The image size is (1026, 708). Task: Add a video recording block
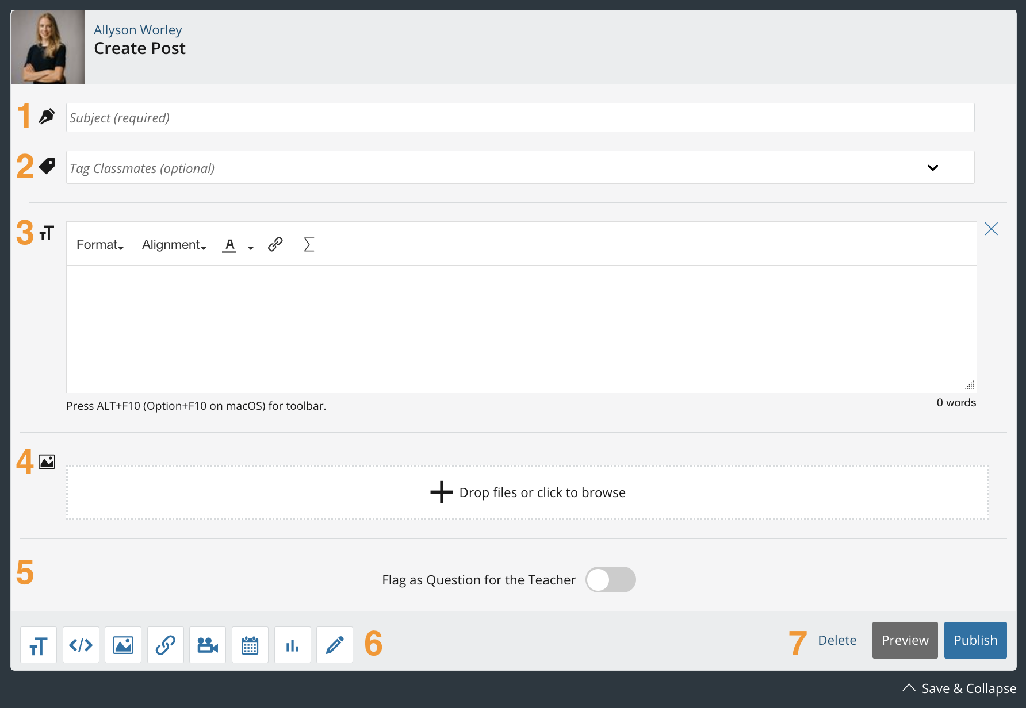(x=208, y=645)
